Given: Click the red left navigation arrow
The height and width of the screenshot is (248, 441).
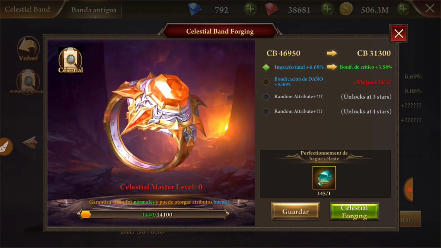Looking at the screenshot, I should coord(30,142).
